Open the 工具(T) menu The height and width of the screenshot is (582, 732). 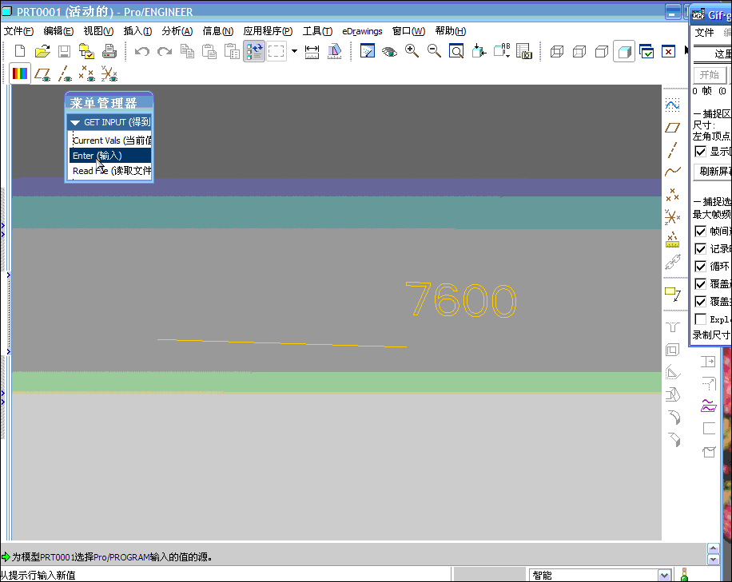(x=317, y=31)
